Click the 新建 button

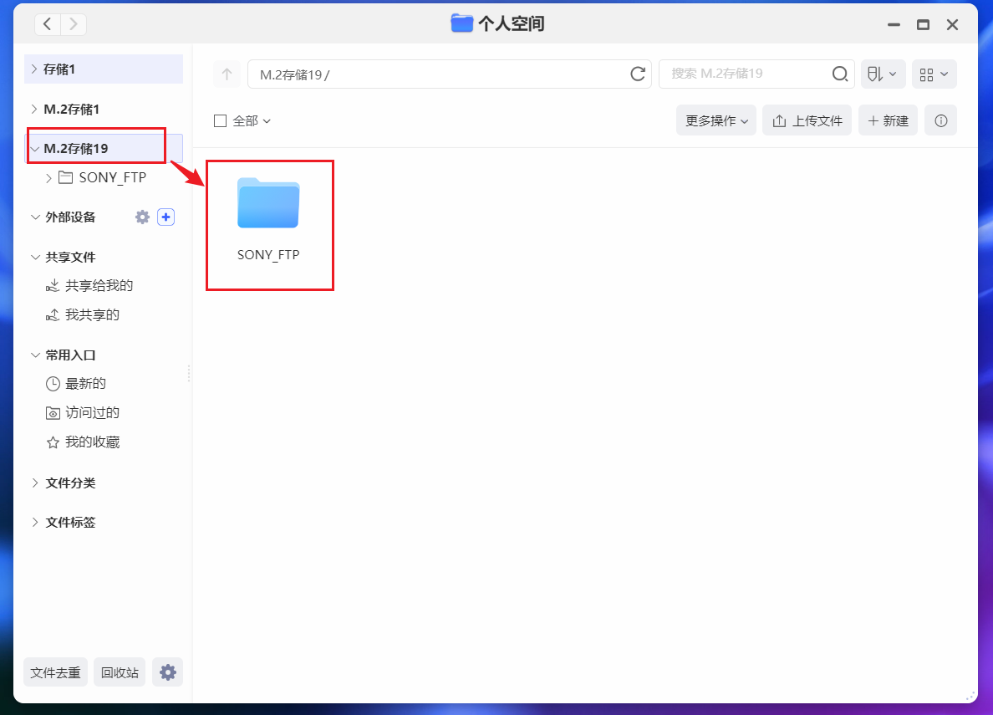coord(888,120)
